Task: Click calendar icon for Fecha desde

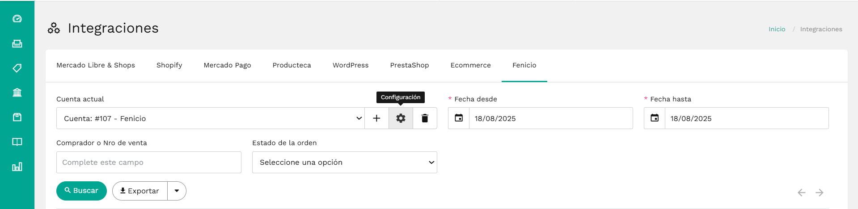Action: click(x=459, y=118)
